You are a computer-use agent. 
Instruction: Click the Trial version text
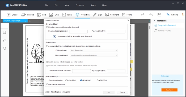click(165, 76)
